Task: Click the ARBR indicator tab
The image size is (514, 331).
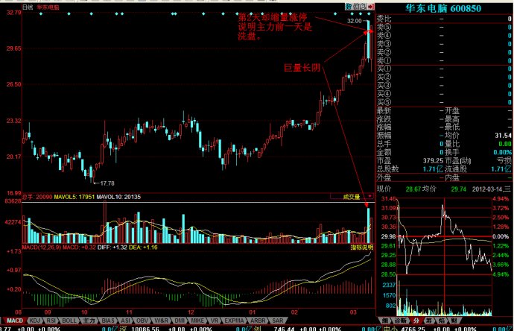Action: 257,321
